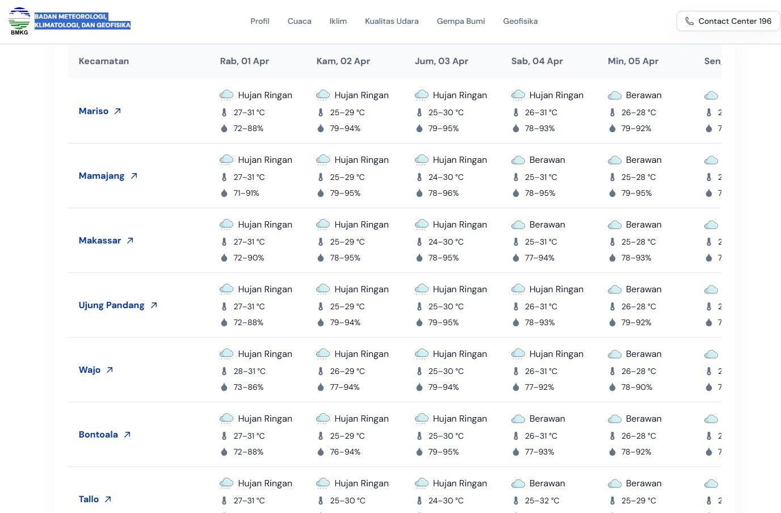Click the arrow icon next to Mariso
The width and height of the screenshot is (781, 513).
117,111
